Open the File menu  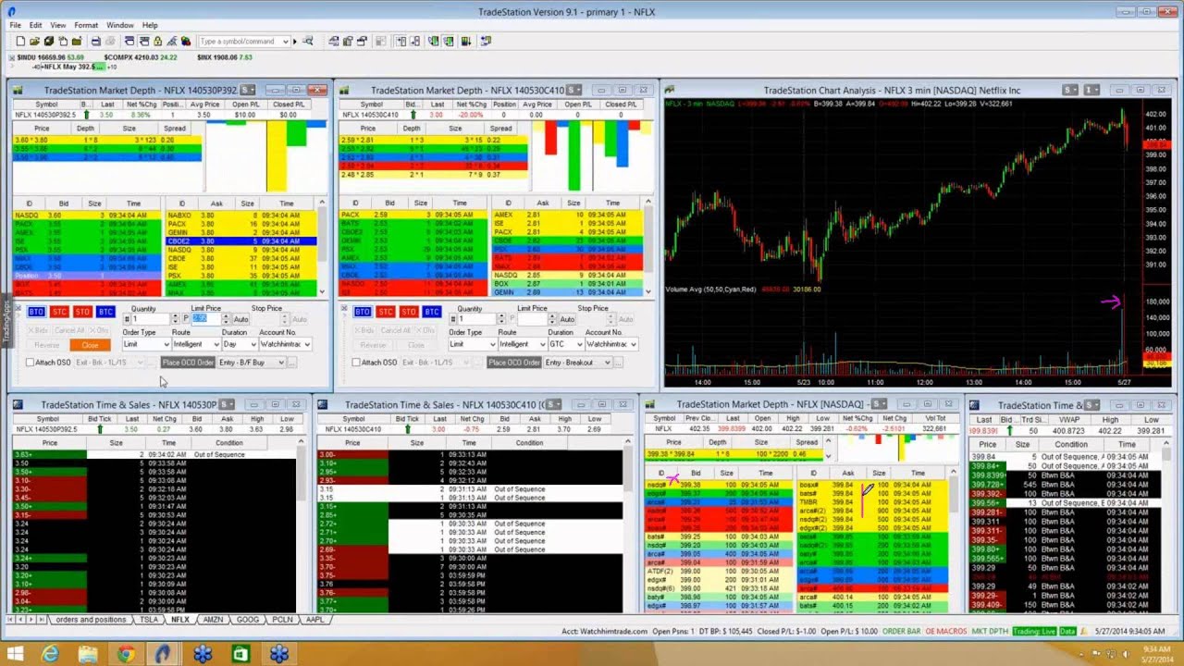[16, 25]
